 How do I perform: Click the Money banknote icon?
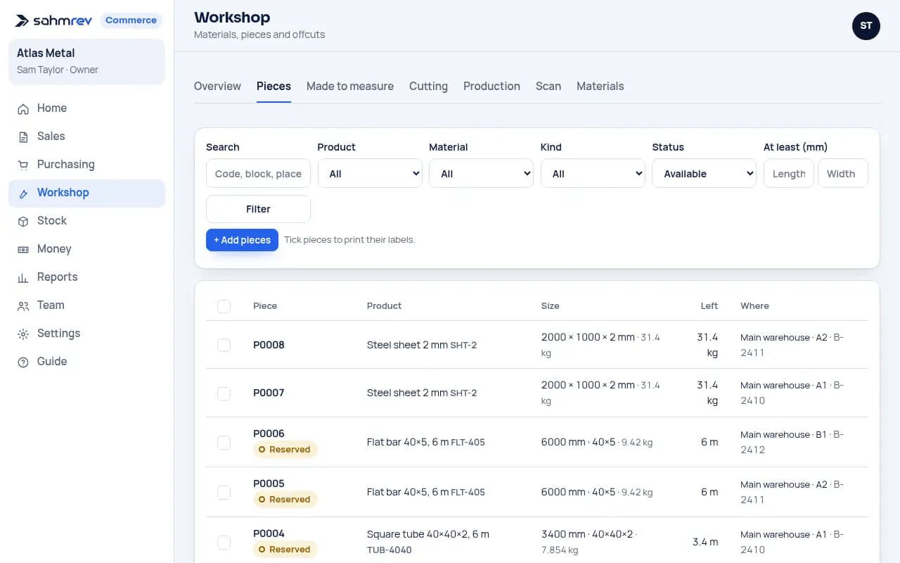pyautogui.click(x=23, y=249)
